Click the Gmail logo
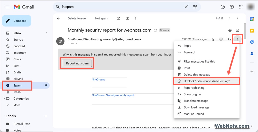 click(24, 7)
